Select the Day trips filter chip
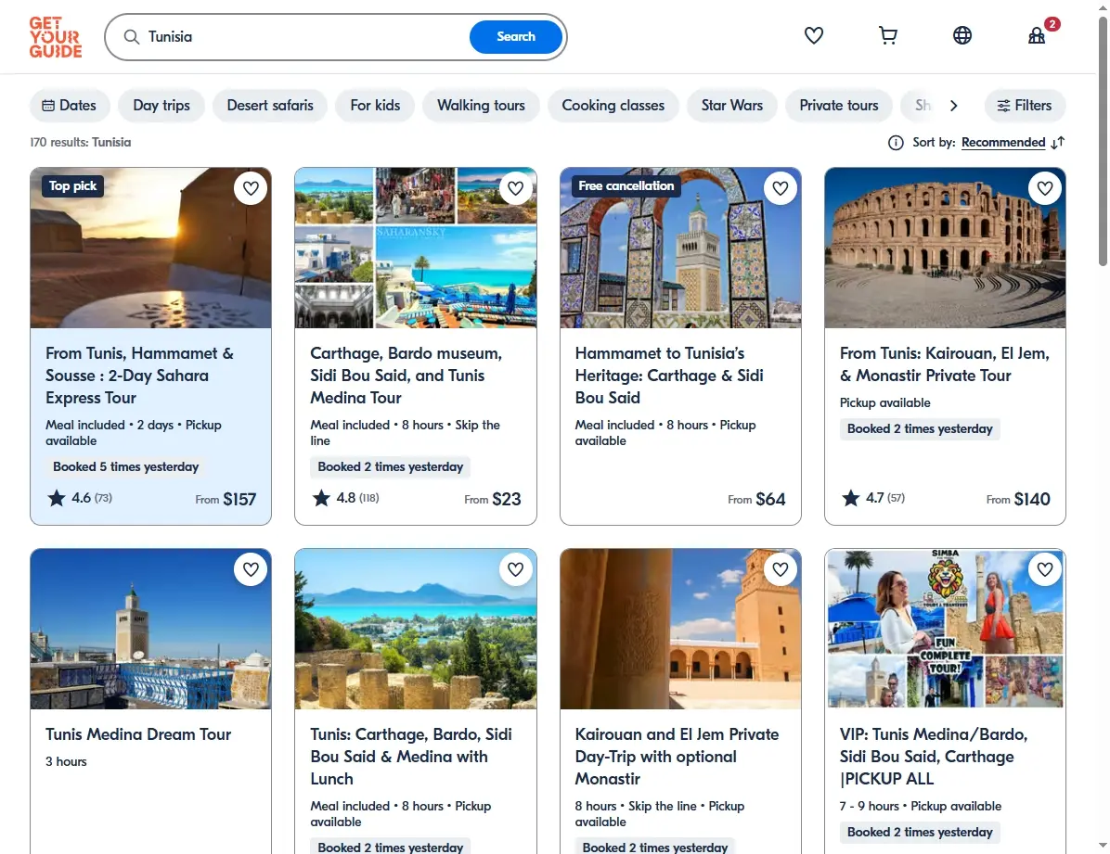The image size is (1110, 854). point(161,106)
